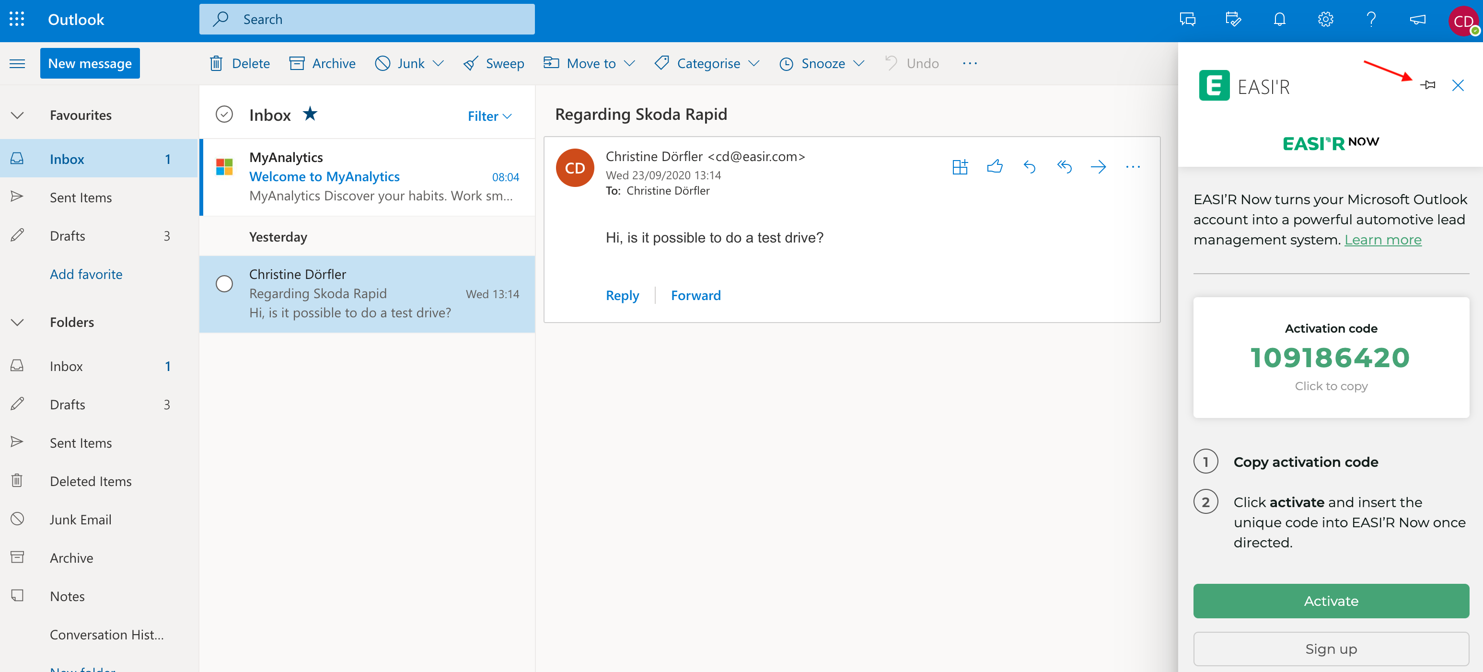Click the add-ins grid icon in message
The width and height of the screenshot is (1483, 672).
point(960,167)
